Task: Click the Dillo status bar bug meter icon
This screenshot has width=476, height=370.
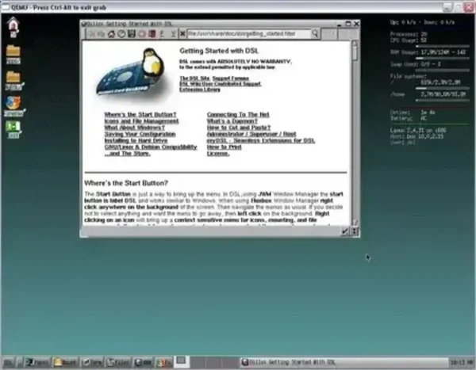Action: [355, 231]
